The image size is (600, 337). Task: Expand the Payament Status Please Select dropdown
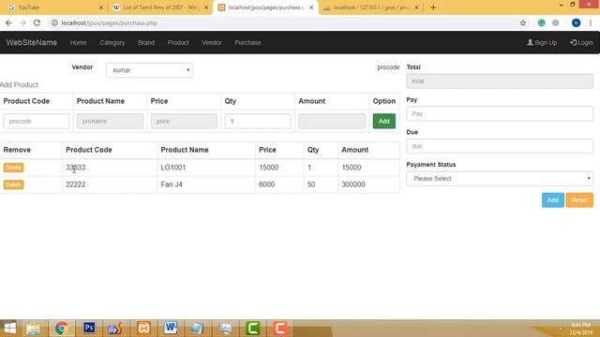point(500,179)
